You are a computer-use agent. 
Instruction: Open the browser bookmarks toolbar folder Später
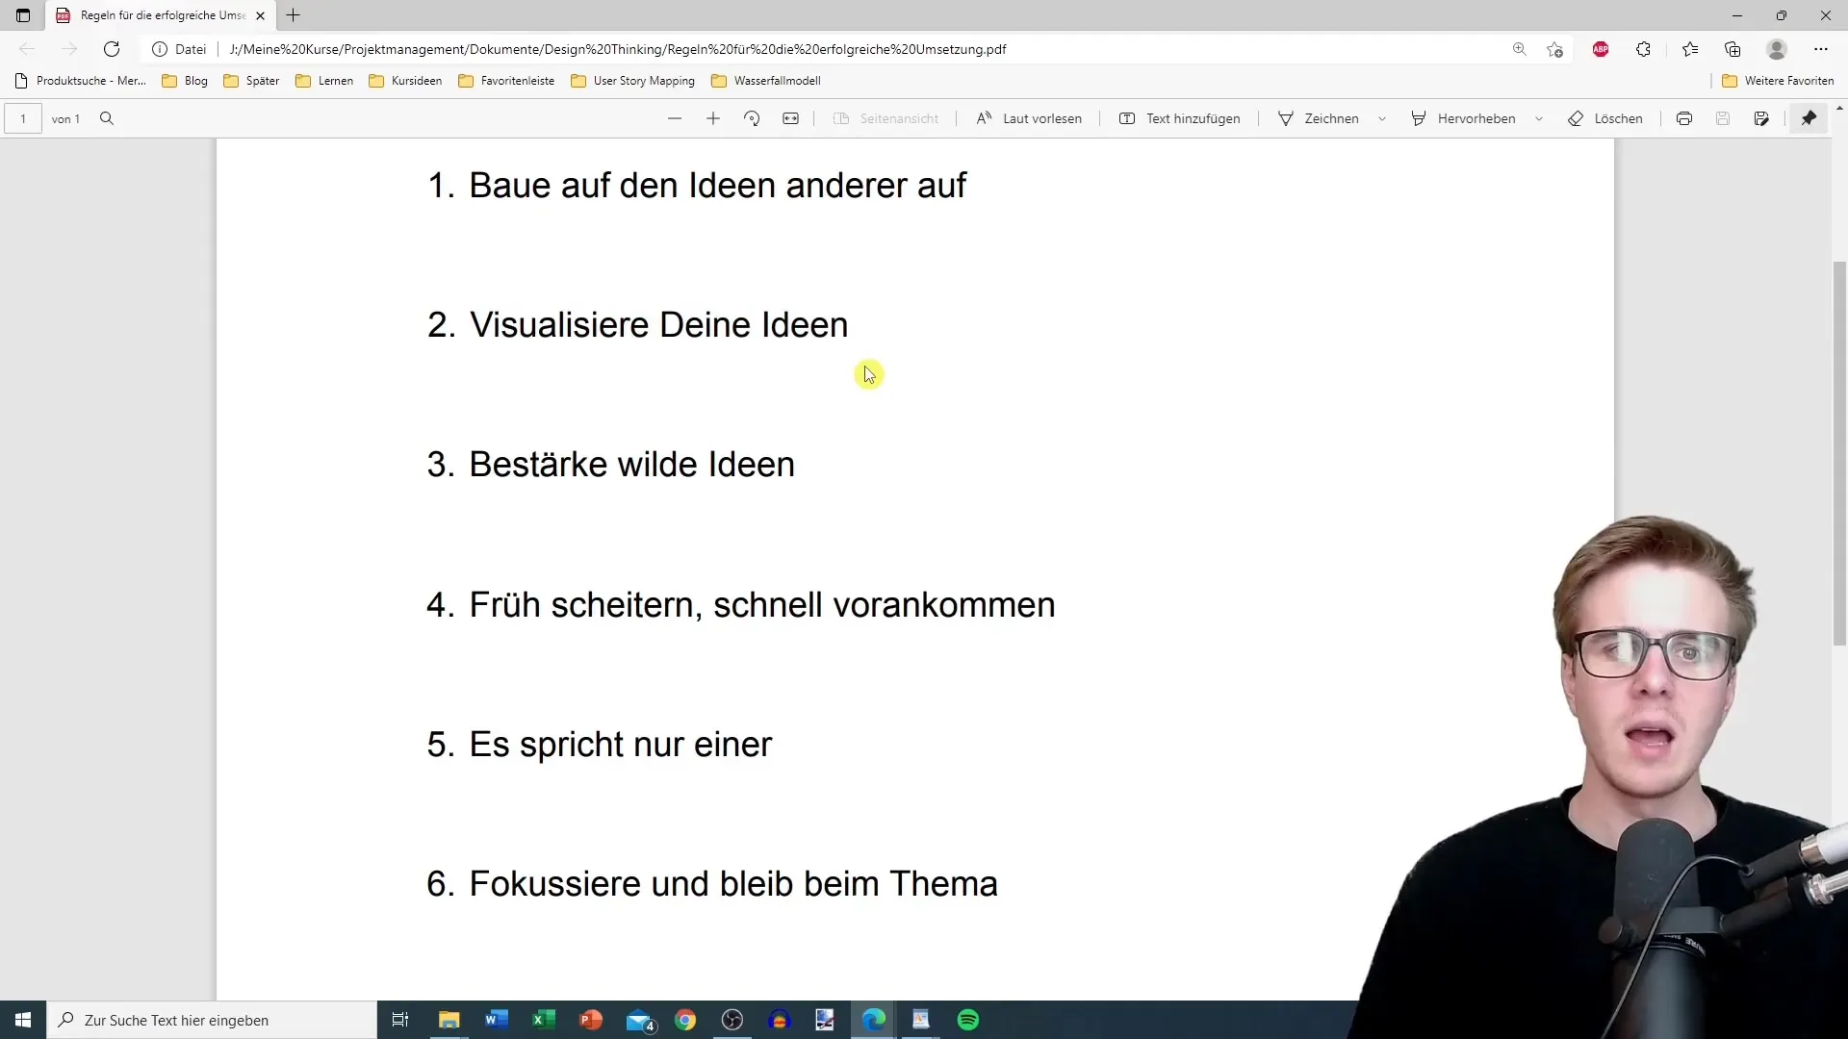pyautogui.click(x=263, y=80)
